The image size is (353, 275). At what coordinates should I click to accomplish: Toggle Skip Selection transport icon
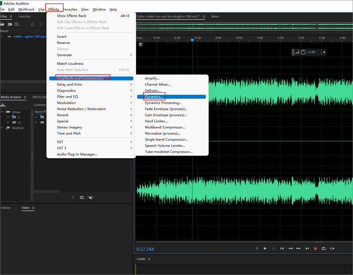point(332,248)
